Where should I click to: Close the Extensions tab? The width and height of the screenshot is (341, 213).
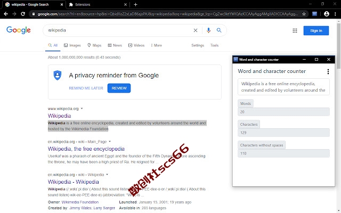click(125, 4)
